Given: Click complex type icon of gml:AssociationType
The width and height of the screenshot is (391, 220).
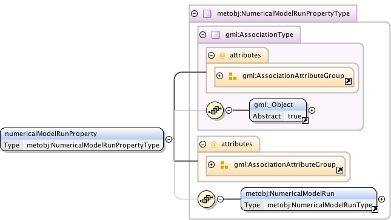Looking at the screenshot, I should pos(215,34).
